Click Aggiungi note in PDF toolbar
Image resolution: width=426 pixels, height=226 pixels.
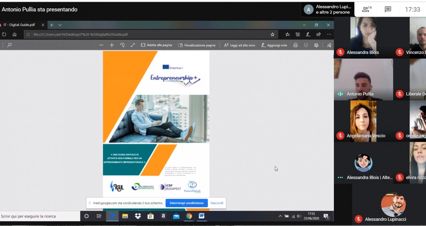274,45
